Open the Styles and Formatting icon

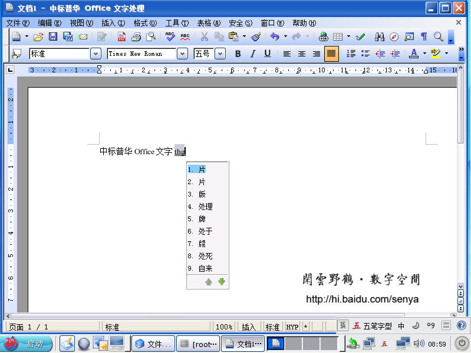click(x=17, y=54)
